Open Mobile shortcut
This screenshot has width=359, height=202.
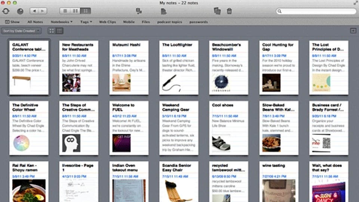tap(129, 22)
